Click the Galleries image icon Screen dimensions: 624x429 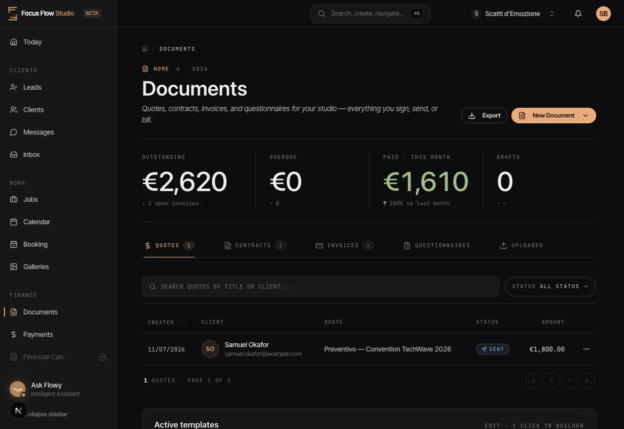click(x=14, y=267)
